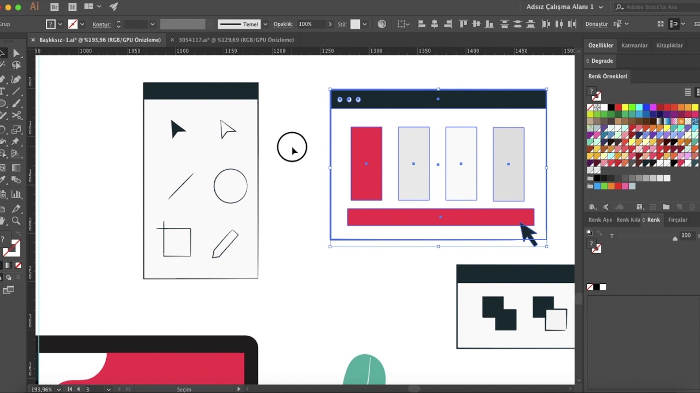Click new color group folder icon

click(666, 207)
